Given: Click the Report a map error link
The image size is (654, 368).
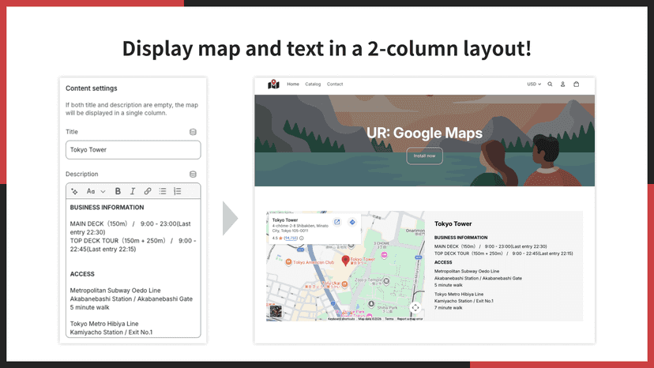Looking at the screenshot, I should (410, 319).
